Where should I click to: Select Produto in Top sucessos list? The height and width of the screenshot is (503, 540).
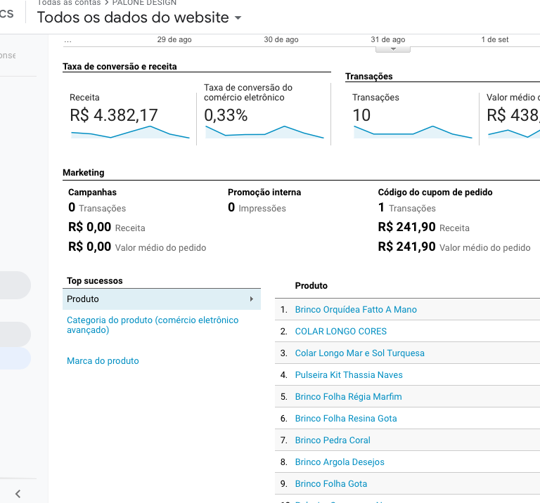pos(162,299)
